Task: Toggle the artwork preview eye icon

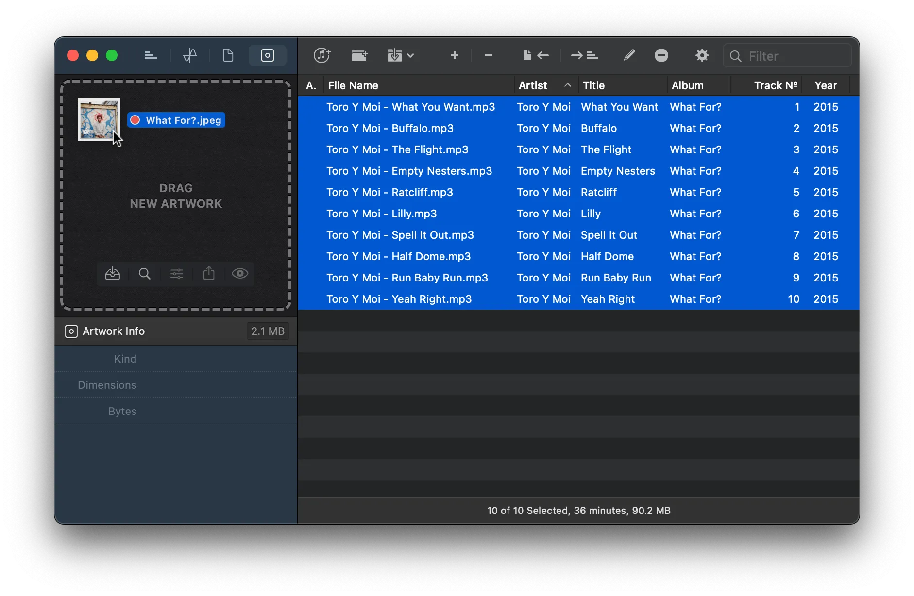Action: 240,273
